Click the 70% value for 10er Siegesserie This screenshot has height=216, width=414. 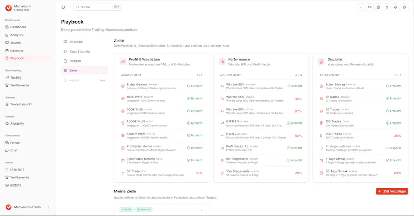click(298, 173)
